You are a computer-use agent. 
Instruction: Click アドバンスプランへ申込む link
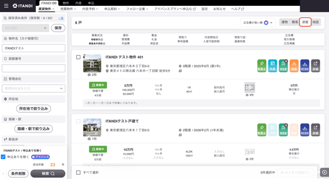pos(175,9)
